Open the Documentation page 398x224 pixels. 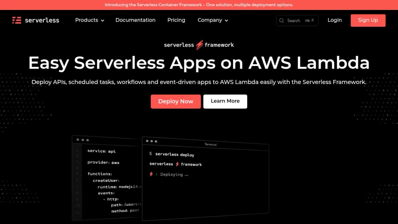point(135,20)
